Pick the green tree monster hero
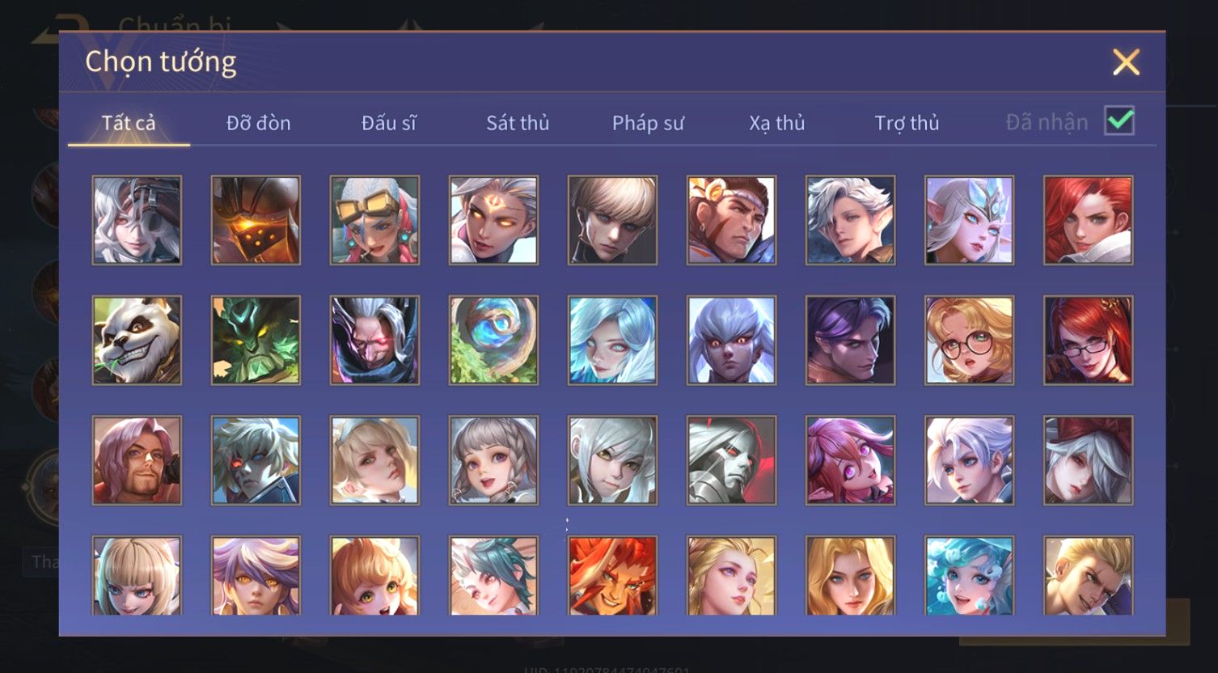Viewport: 1218px width, 673px height. coord(256,340)
